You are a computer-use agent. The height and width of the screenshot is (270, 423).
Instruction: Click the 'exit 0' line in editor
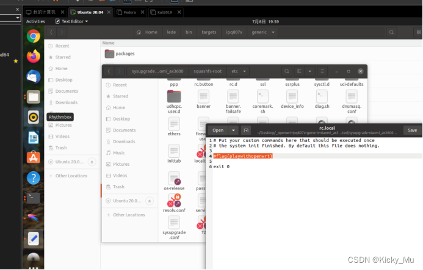click(x=221, y=166)
